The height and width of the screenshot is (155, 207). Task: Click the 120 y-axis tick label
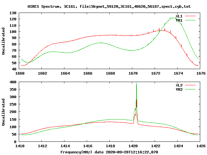pyautogui.click(x=13, y=19)
